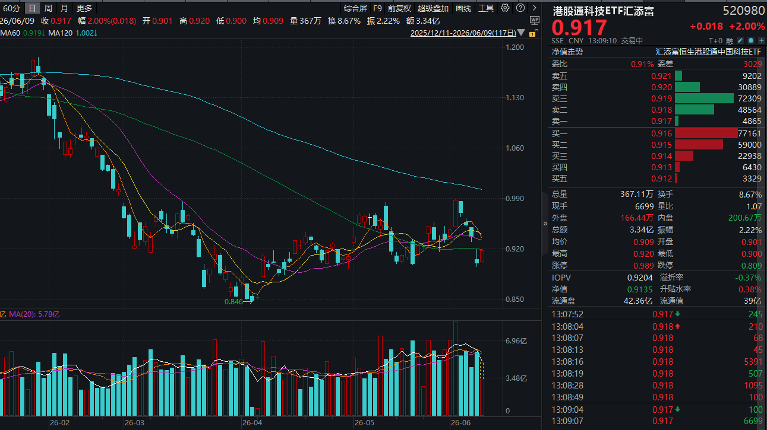Image resolution: width=767 pixels, height=430 pixels.
Task: Click the pencil note icon beside 融
Action: click(740, 41)
